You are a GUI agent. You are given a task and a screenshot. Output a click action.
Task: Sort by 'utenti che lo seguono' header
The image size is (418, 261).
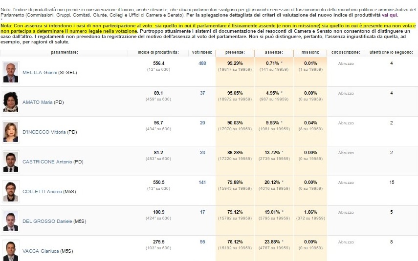[x=391, y=52]
